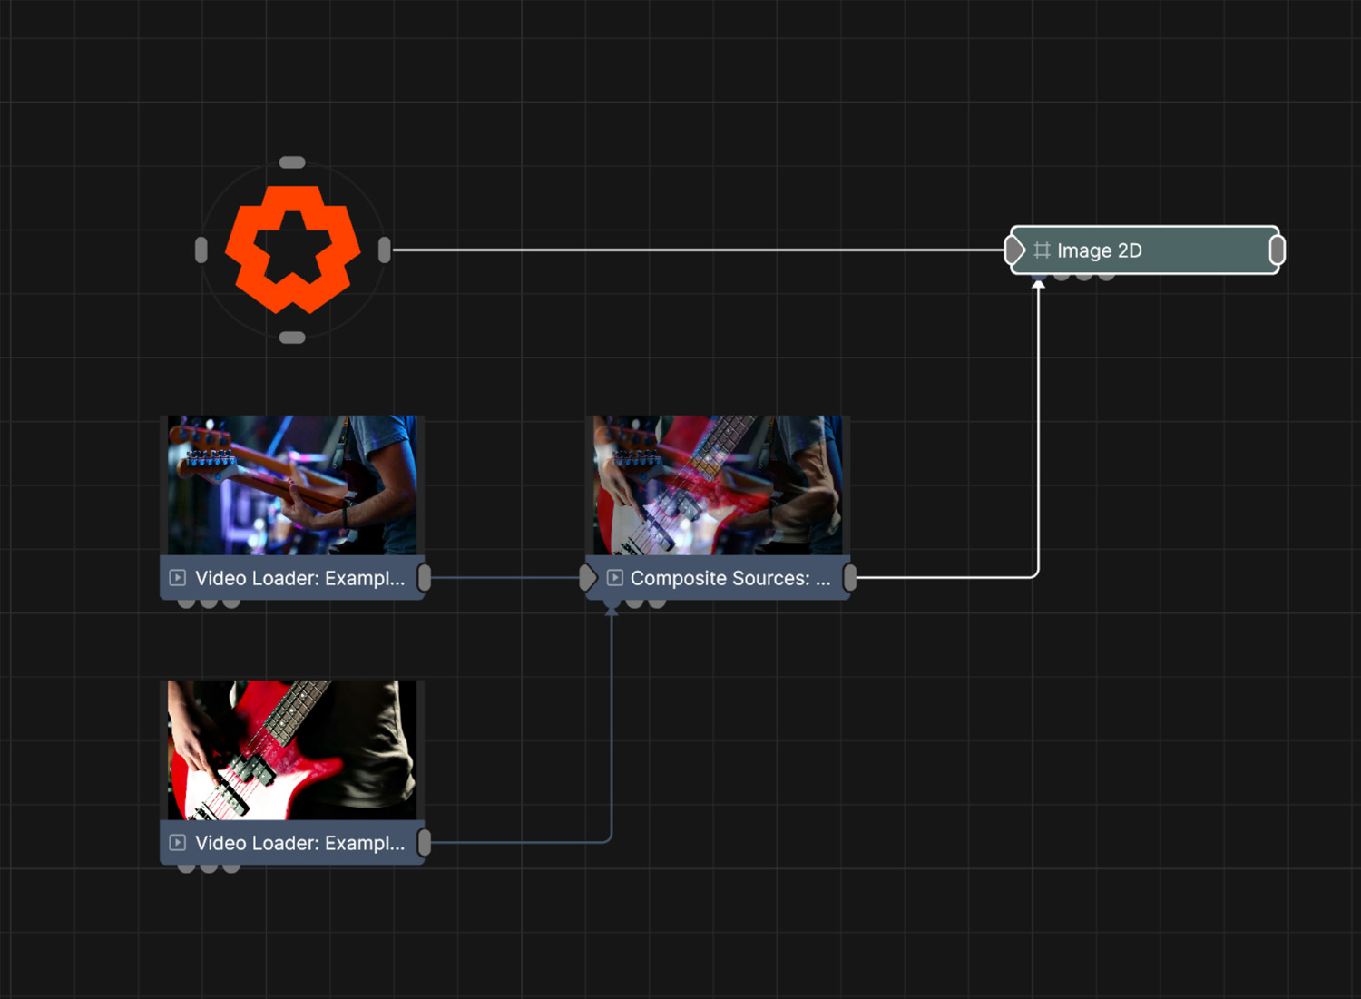Screen dimensions: 1361x999
Task: Select the Image 2D node label
Action: pyautogui.click(x=1099, y=250)
